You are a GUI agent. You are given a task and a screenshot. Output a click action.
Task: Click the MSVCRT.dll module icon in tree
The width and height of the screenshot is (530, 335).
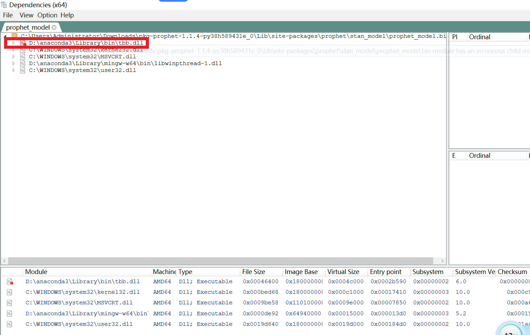tap(22, 57)
